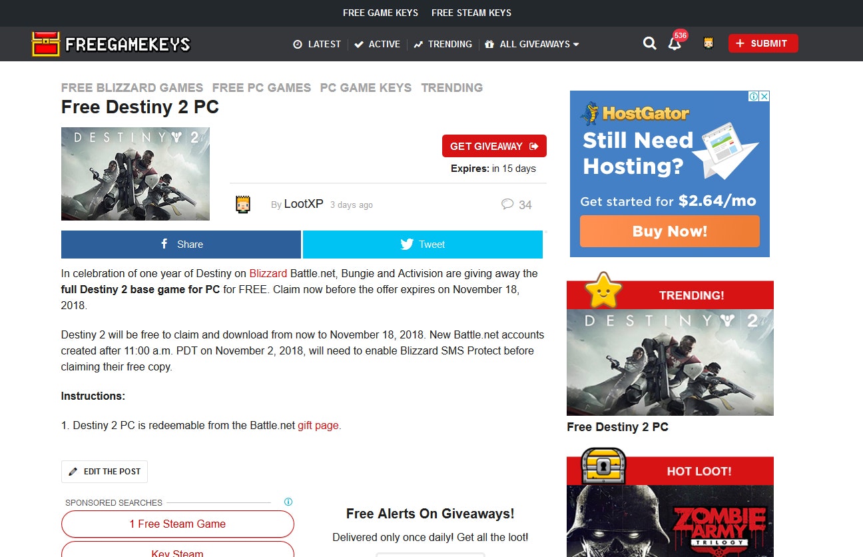This screenshot has width=863, height=557.
Task: Open the trending Destiny 2 thumbnail
Action: point(669,362)
